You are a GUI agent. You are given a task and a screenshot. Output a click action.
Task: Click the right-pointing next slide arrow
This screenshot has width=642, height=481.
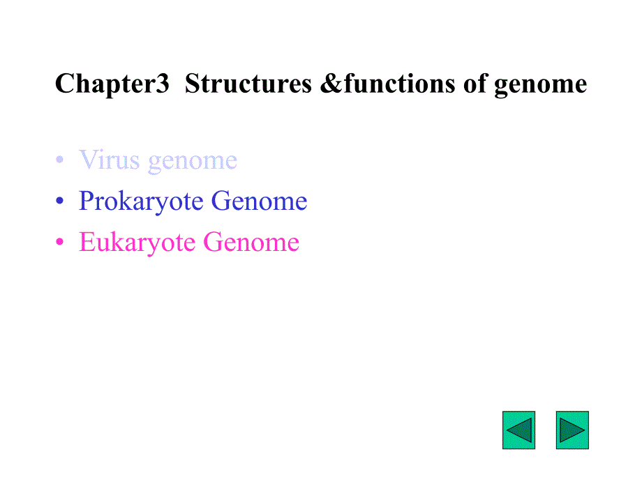click(572, 430)
